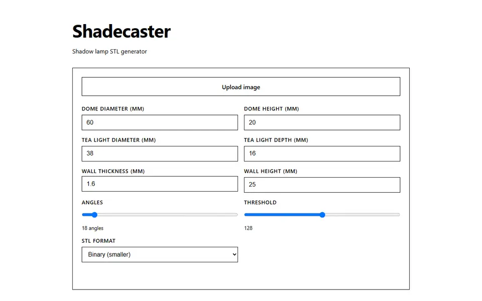Click the THRESHOLD label

tap(260, 202)
